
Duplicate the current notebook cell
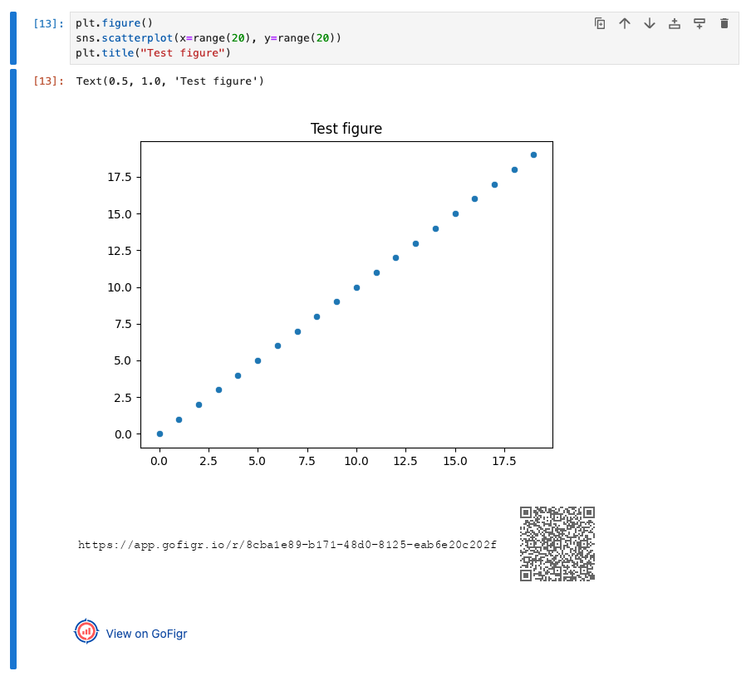click(x=600, y=23)
